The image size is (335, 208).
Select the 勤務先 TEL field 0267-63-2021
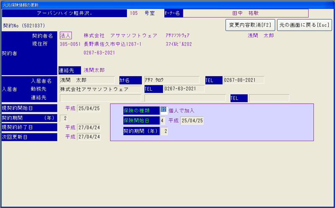pyautogui.click(x=184, y=89)
